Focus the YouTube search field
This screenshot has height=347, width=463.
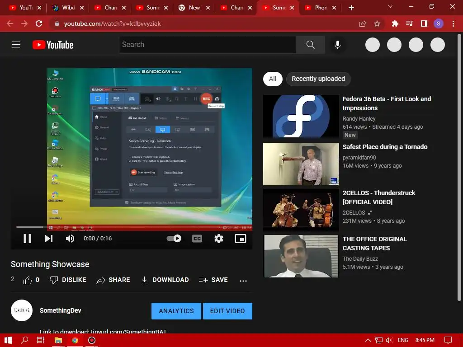point(208,45)
